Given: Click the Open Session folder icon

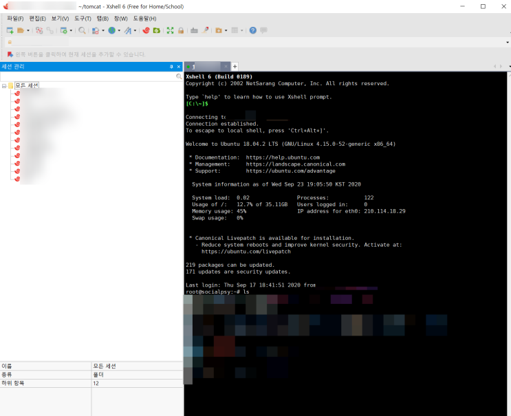Looking at the screenshot, I should pyautogui.click(x=21, y=30).
